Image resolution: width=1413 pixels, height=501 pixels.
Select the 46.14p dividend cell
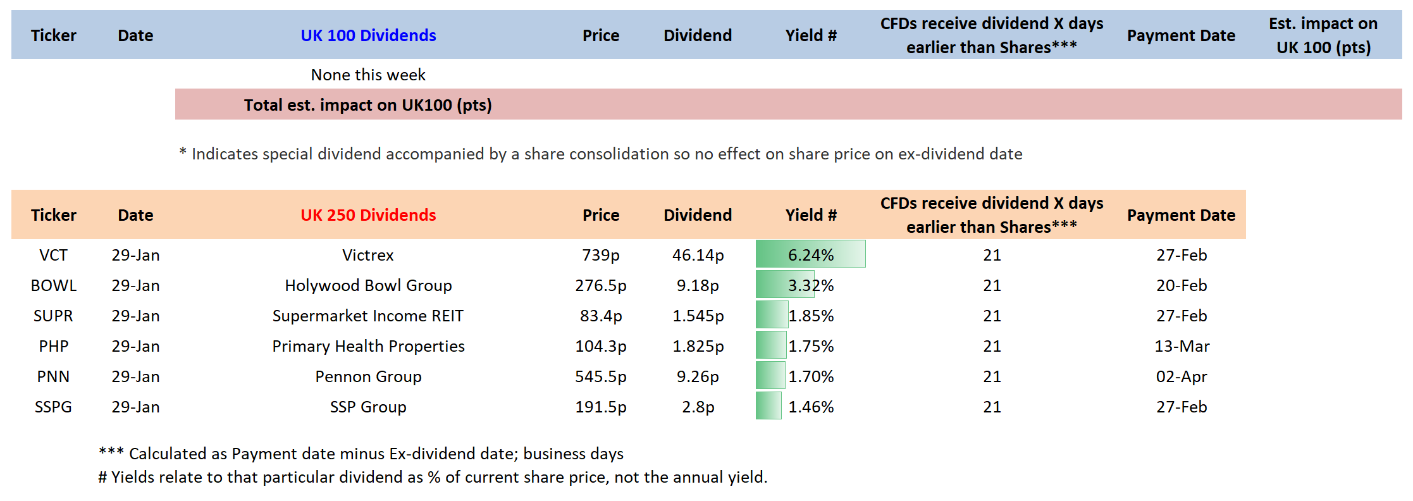[698, 255]
